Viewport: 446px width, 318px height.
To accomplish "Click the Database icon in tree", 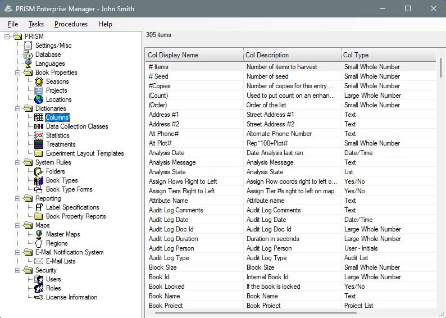I will tap(28, 54).
